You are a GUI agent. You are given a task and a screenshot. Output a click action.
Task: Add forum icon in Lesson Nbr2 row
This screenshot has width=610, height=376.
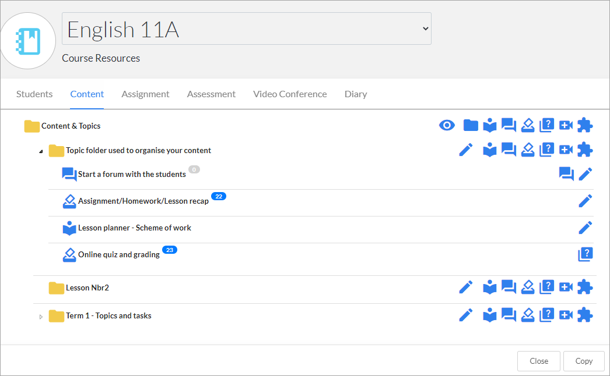tap(509, 287)
